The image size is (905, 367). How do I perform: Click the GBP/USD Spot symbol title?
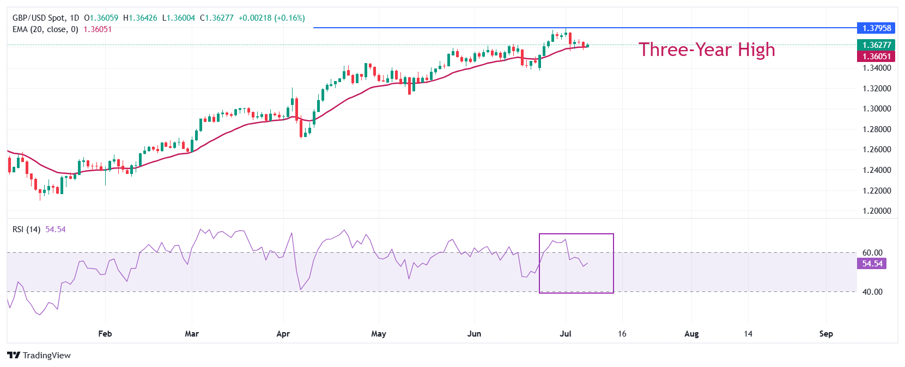(38, 18)
